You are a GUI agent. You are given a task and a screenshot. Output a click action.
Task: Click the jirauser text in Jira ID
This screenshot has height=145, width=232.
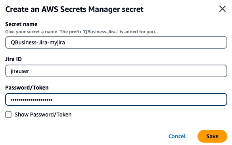20,71
